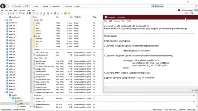Open dropdown arrow next to second new-document icon
Image resolution: width=198 pixels, height=111 pixels.
coord(10,13)
